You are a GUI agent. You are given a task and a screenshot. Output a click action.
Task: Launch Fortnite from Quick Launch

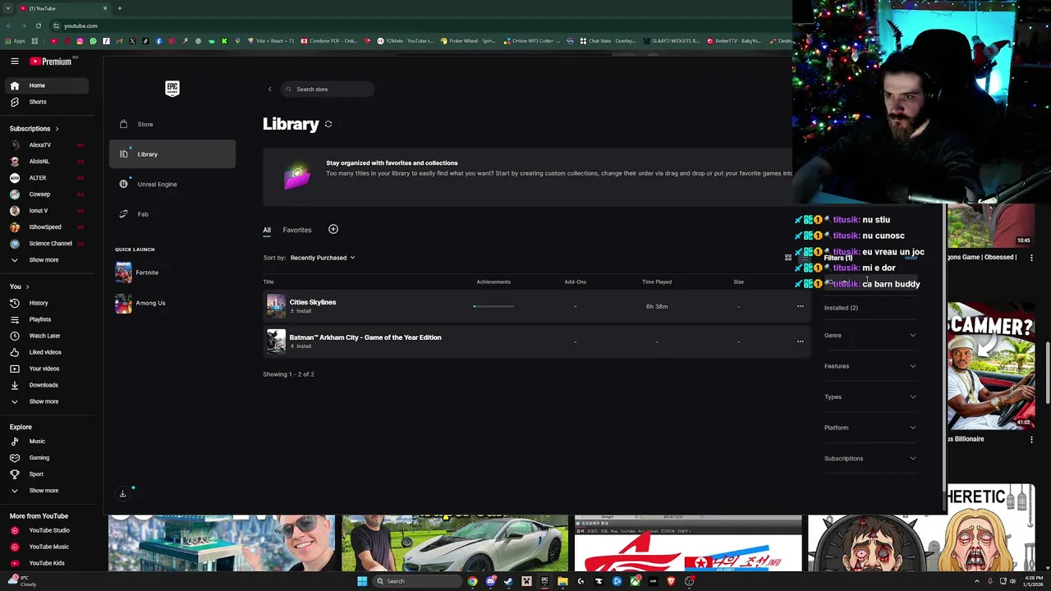[x=137, y=273]
